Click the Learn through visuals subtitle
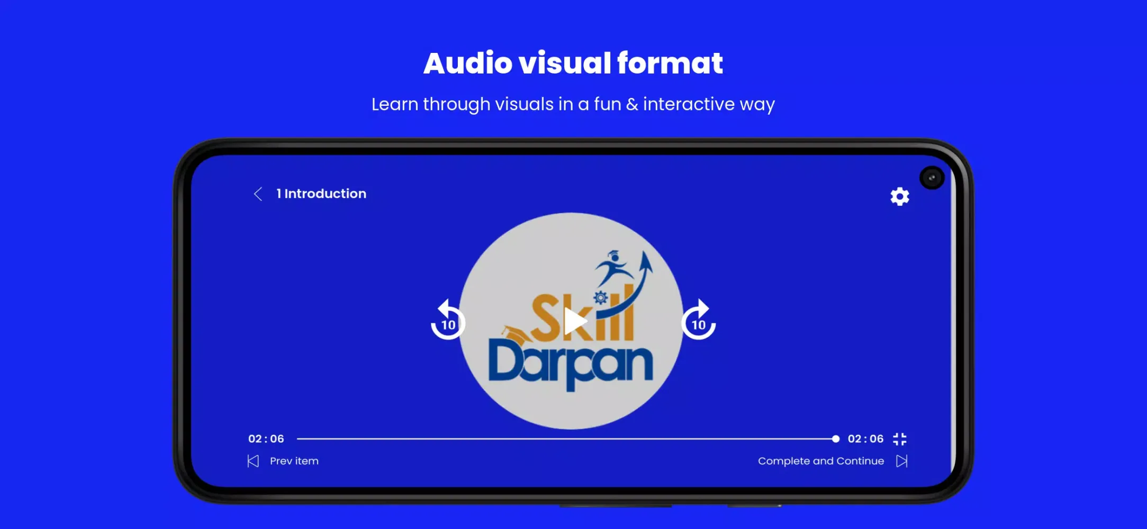The height and width of the screenshot is (529, 1147). (573, 104)
